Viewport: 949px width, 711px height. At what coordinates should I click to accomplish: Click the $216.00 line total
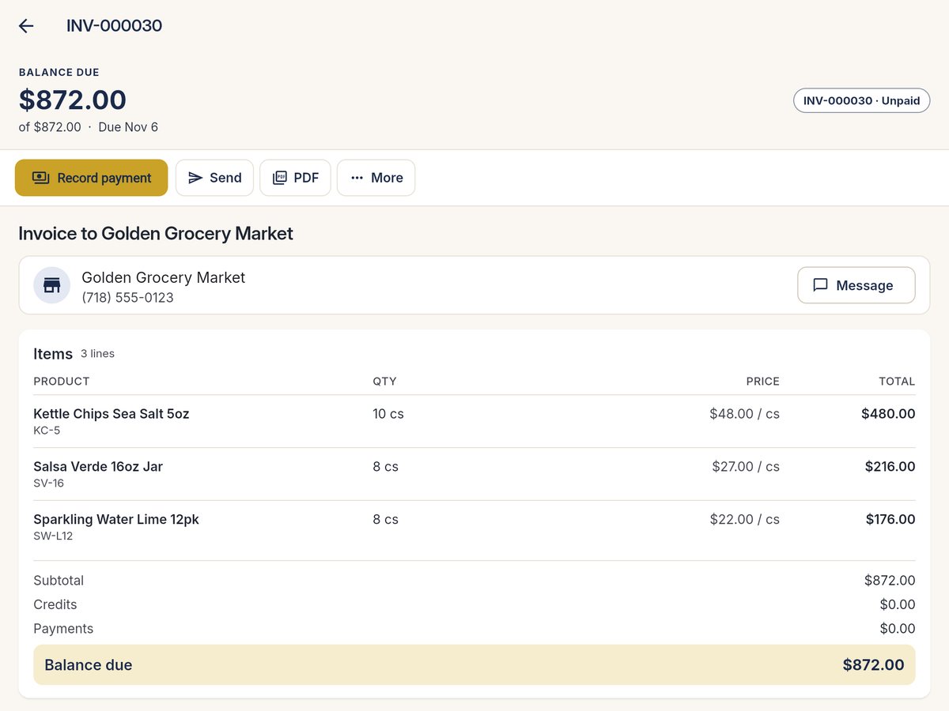coord(890,466)
